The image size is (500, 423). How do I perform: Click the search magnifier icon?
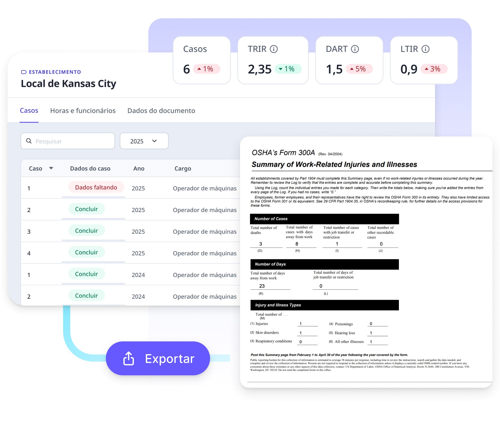pos(29,141)
